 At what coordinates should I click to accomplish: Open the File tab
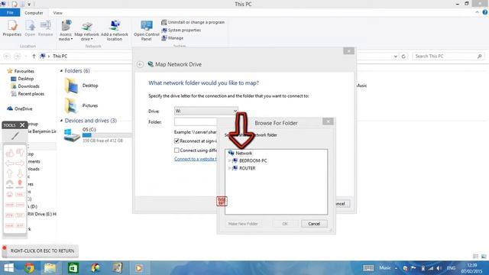point(10,13)
